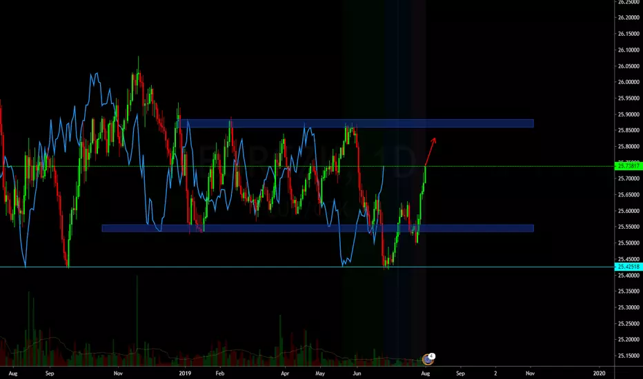Click the Aug label below the event badge

click(x=426, y=373)
